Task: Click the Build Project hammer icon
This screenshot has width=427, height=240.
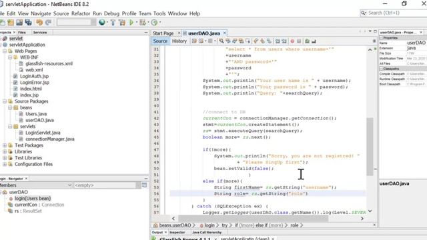Action: click(113, 22)
